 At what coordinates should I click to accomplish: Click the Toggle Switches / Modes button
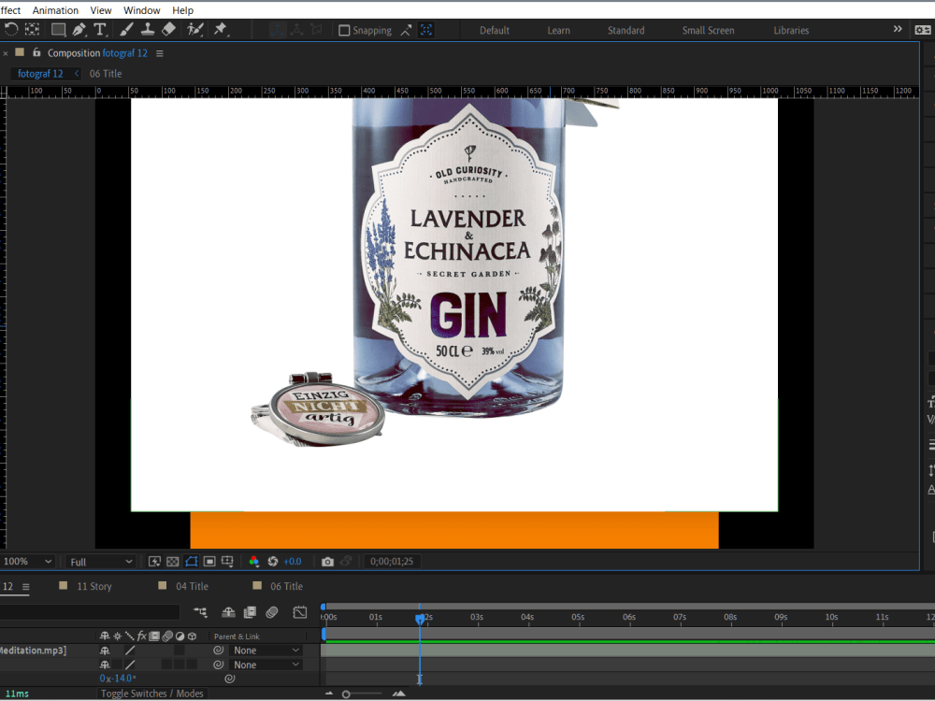151,694
